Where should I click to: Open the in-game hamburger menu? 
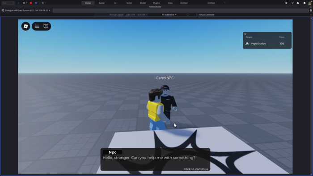[x=37, y=26]
